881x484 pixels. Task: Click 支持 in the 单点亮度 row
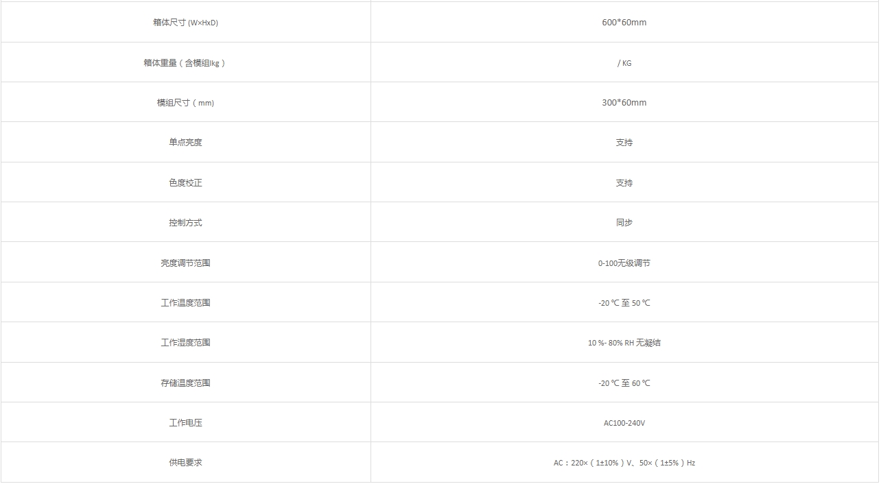(x=624, y=143)
